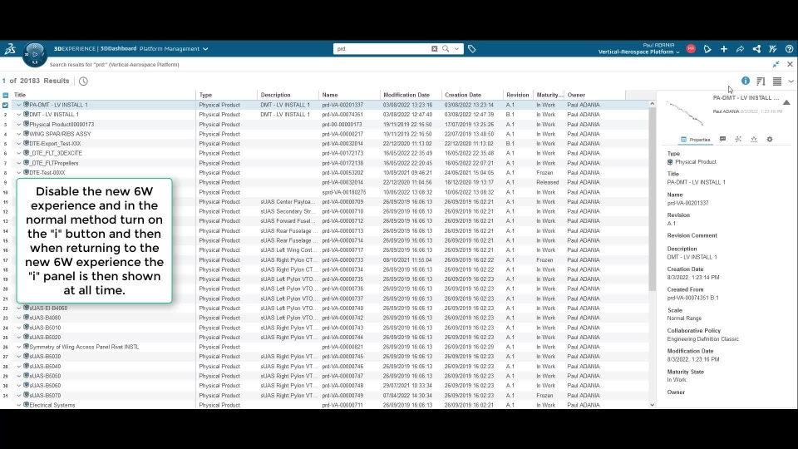This screenshot has height=449, width=798.
Task: Collapse the info panel header triangle
Action: pos(786,102)
